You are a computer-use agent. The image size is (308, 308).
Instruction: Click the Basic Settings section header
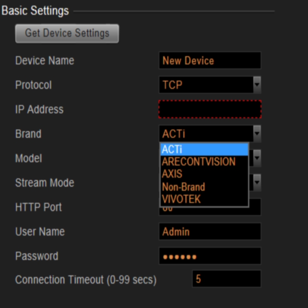click(35, 11)
